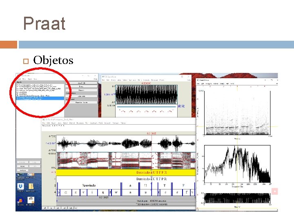Viewport: 294px width, 220px height.
Task: Click the 'Total duration' playback bar
Action: pos(126,204)
